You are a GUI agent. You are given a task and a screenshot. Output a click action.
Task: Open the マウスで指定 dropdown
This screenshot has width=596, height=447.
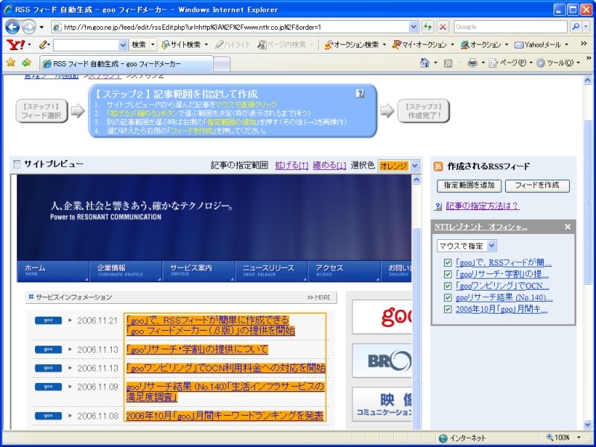point(492,246)
